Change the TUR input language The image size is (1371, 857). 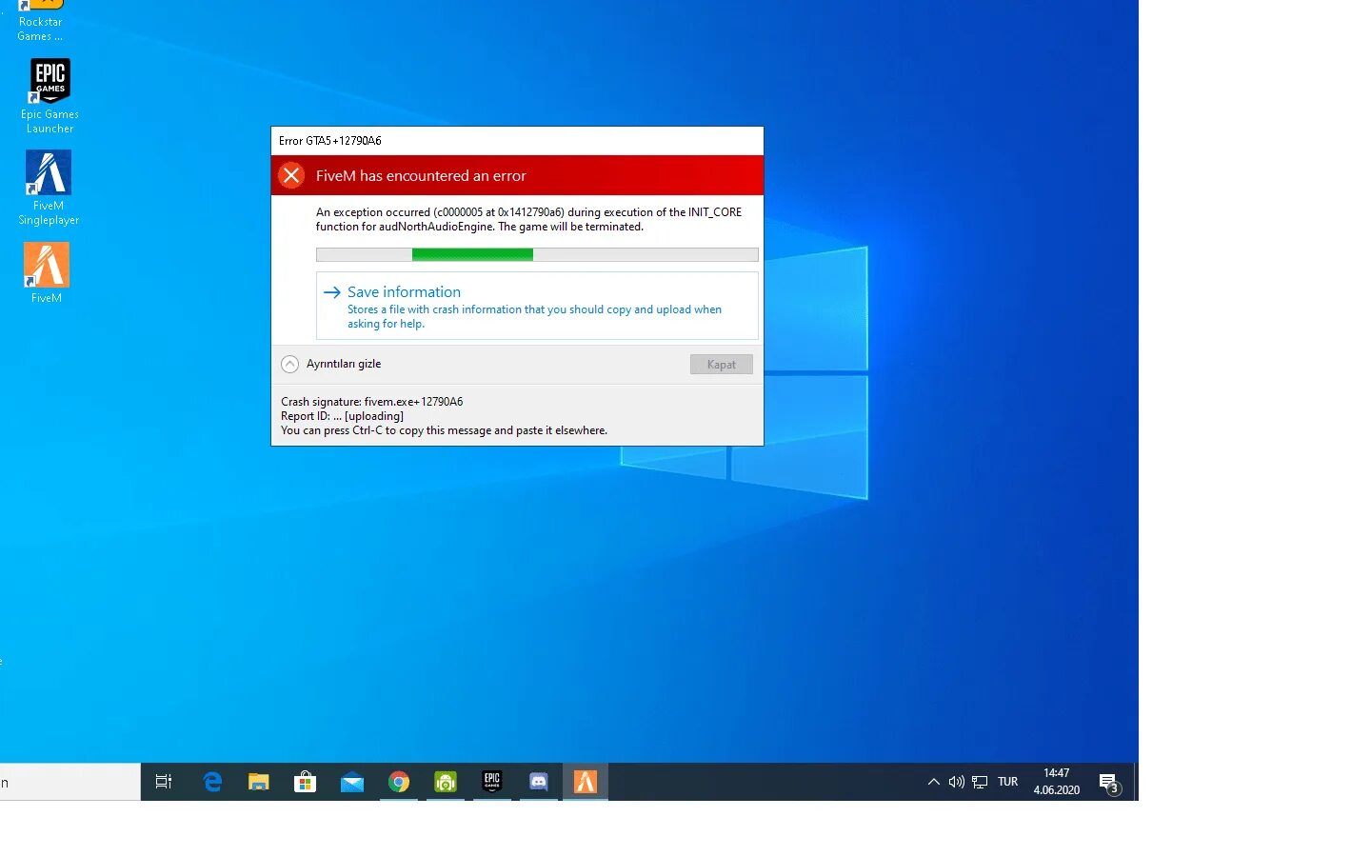[x=1008, y=782]
